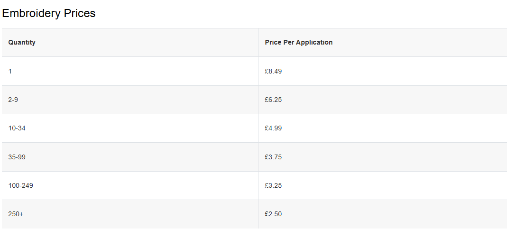Screen dimensions: 507x229
Task: Click the word "Application" in the column header
Action: [x=314, y=42]
